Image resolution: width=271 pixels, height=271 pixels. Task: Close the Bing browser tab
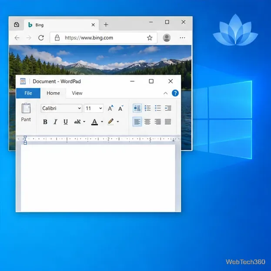93,25
